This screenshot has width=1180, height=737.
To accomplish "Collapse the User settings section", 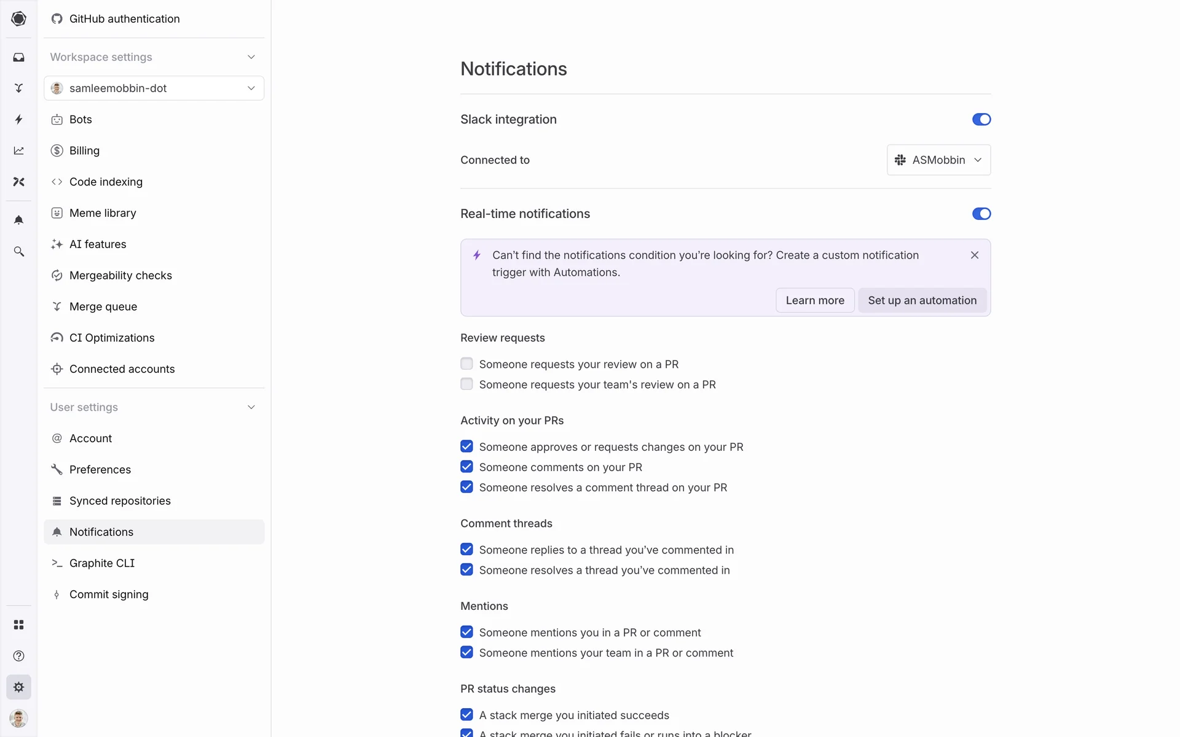I will coord(251,407).
